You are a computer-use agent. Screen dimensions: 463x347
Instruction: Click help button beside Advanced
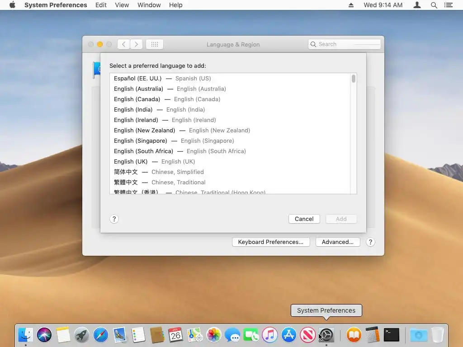tap(371, 242)
